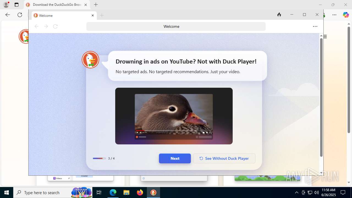Open Firefox from taskbar
The image size is (352, 198).
point(140,193)
